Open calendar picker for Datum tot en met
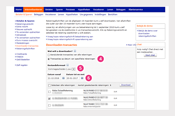The image size is (175, 116). click(x=82, y=78)
